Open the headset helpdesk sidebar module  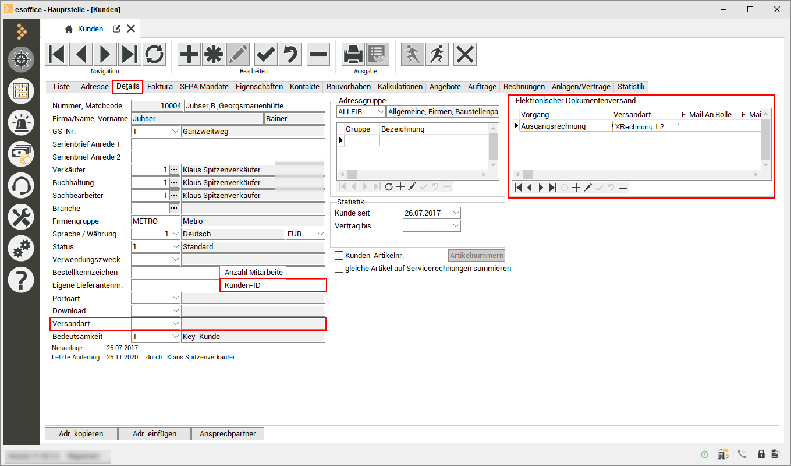point(21,186)
